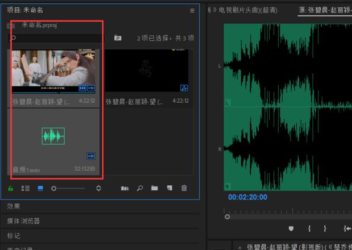Open the sort icons dropdown
The height and width of the screenshot is (250, 352).
98,188
